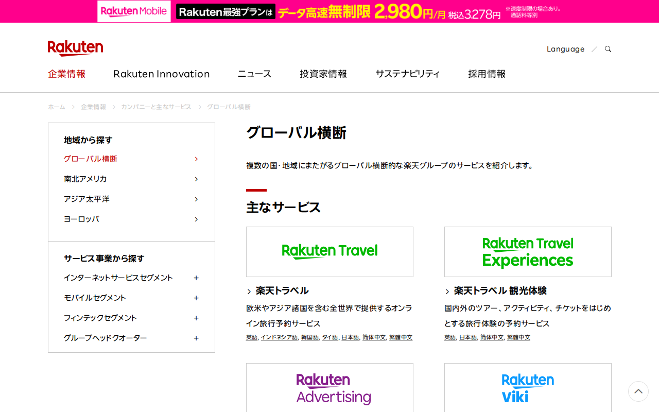Go to 企業情報 in the breadcrumb

(93, 107)
